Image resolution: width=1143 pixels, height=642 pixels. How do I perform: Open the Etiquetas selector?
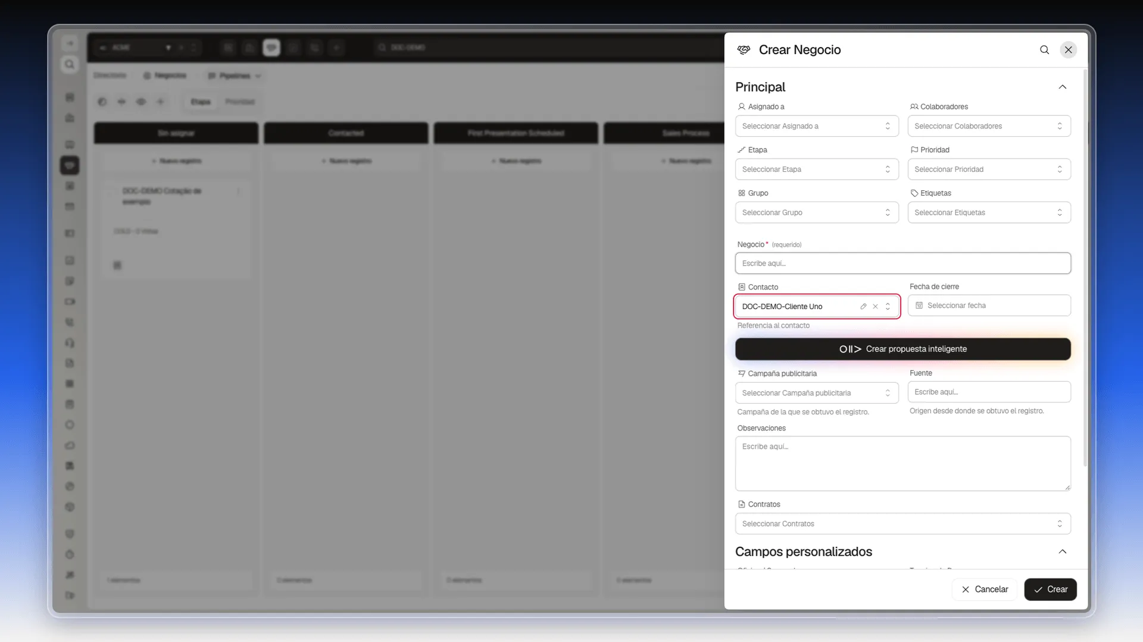[989, 212]
